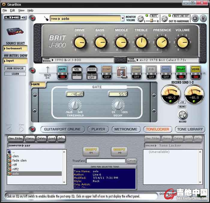Toggle Comp OFF switch
The width and height of the screenshot is (210, 203).
(136, 77)
